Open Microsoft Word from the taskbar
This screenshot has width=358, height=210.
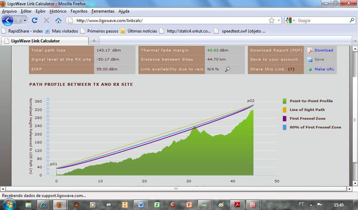pos(141,205)
